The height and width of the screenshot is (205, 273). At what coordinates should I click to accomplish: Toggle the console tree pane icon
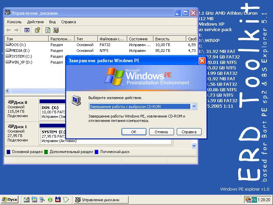pyautogui.click(x=27, y=30)
